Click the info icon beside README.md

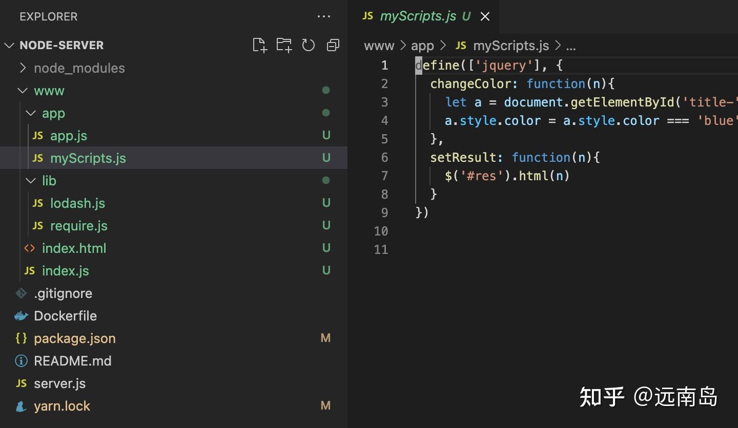(x=21, y=361)
